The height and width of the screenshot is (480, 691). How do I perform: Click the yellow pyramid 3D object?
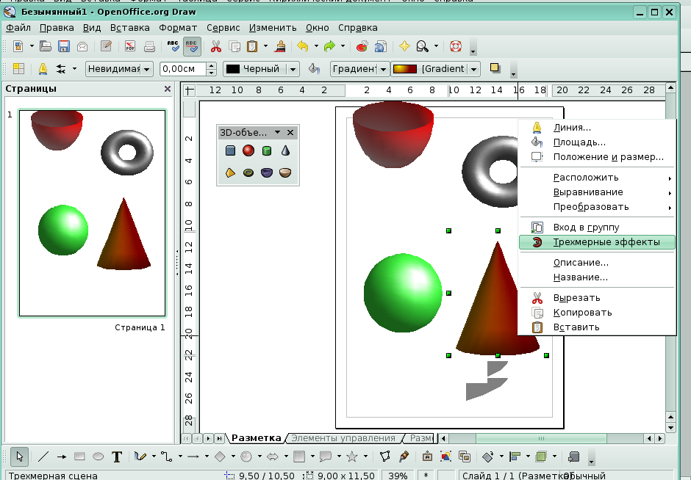coord(230,172)
